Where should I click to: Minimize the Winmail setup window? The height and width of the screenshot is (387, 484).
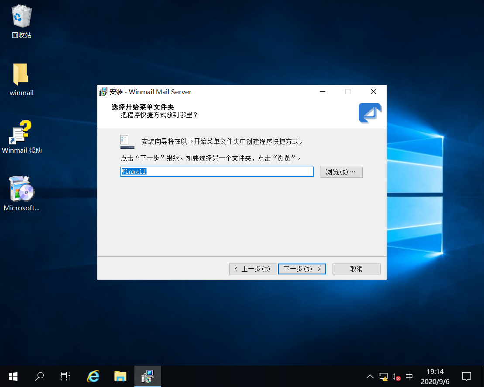(x=323, y=92)
